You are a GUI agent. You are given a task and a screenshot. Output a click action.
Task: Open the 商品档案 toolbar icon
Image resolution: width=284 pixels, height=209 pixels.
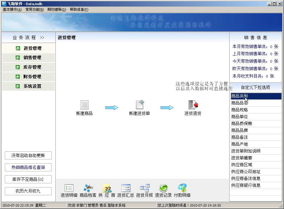(x=88, y=188)
